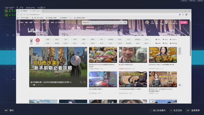Select the 时尚美妆 category button
Image resolution: width=204 pixels, height=115 pixels.
[129, 43]
